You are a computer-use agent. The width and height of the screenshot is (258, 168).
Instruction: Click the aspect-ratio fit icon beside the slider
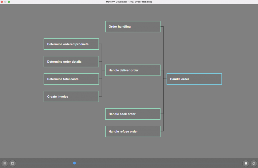tap(13, 163)
